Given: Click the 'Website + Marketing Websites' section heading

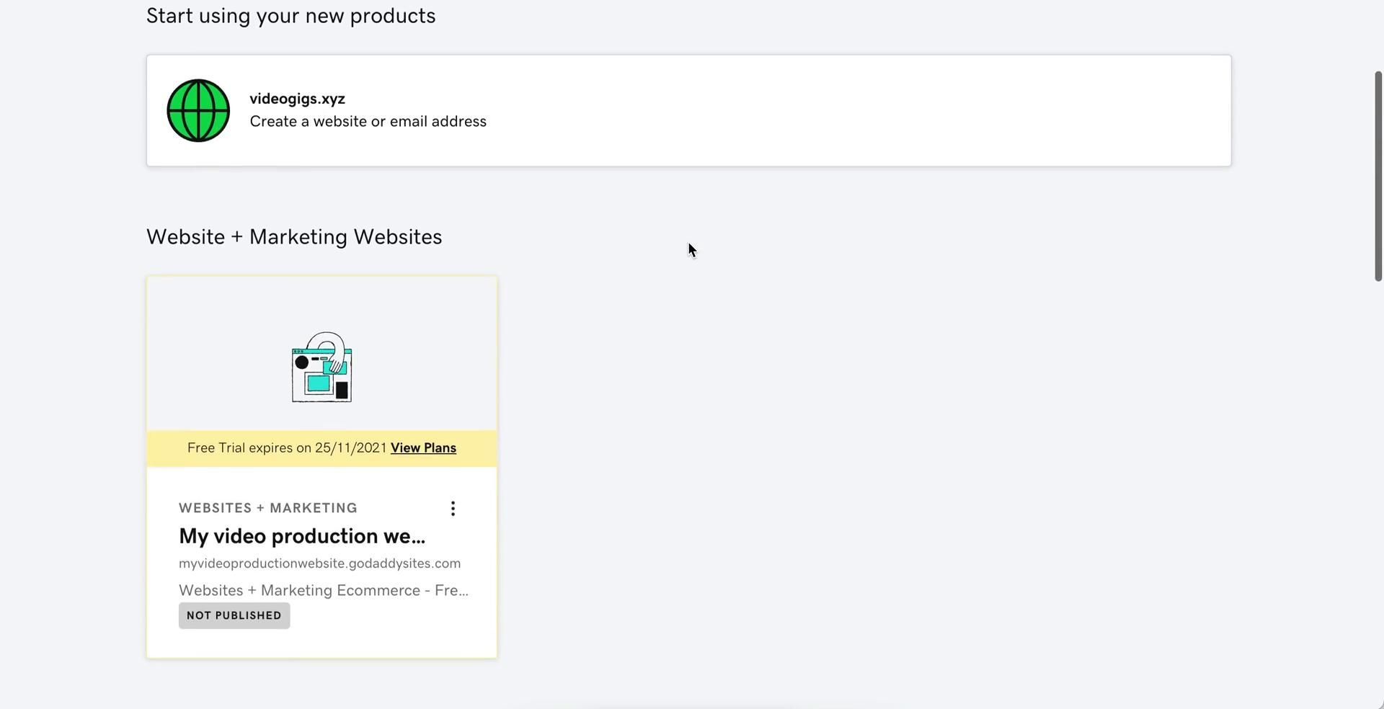Looking at the screenshot, I should pyautogui.click(x=294, y=237).
